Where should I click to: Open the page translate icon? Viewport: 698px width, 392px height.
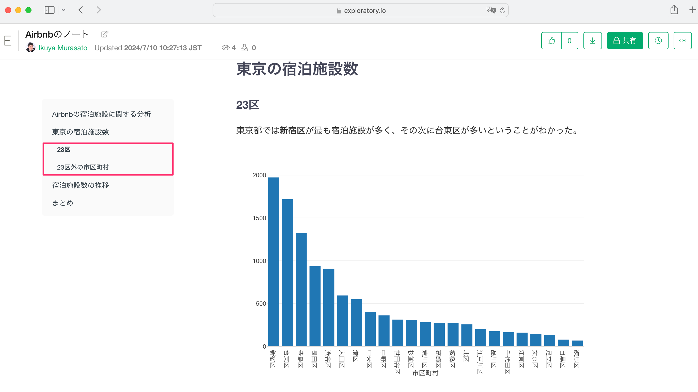click(x=491, y=10)
